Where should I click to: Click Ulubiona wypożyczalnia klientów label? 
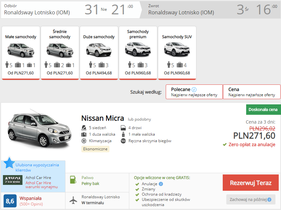[x=37, y=168]
